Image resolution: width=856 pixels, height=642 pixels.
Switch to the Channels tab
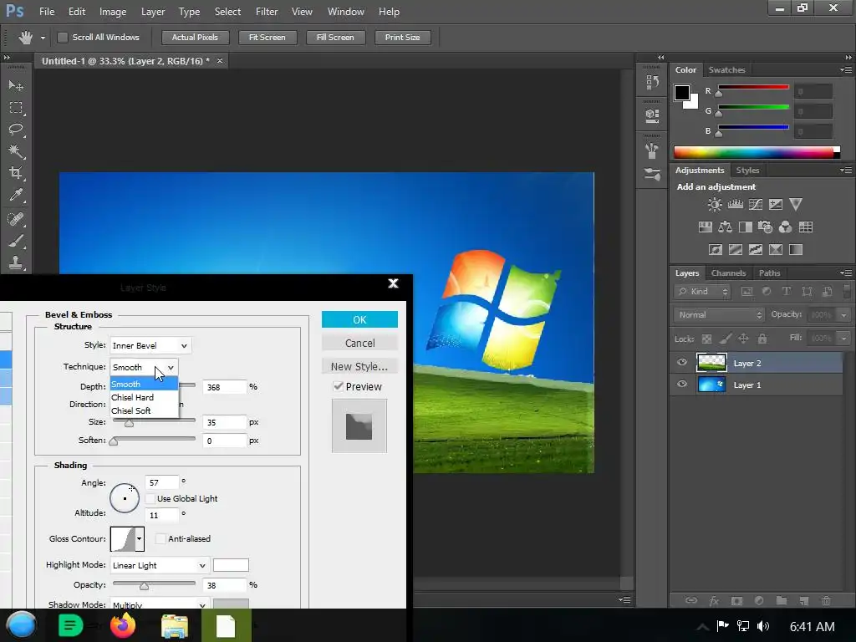728,273
